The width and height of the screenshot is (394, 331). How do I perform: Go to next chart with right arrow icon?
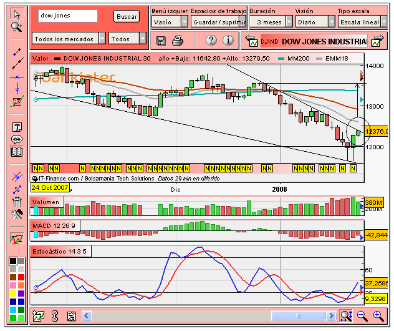pyautogui.click(x=378, y=41)
